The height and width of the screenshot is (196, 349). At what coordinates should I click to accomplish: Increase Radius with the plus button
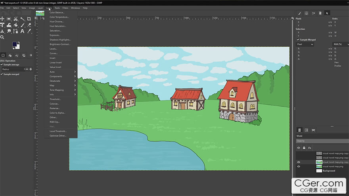point(31,69)
